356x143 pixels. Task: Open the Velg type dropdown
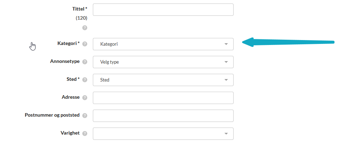(x=163, y=62)
